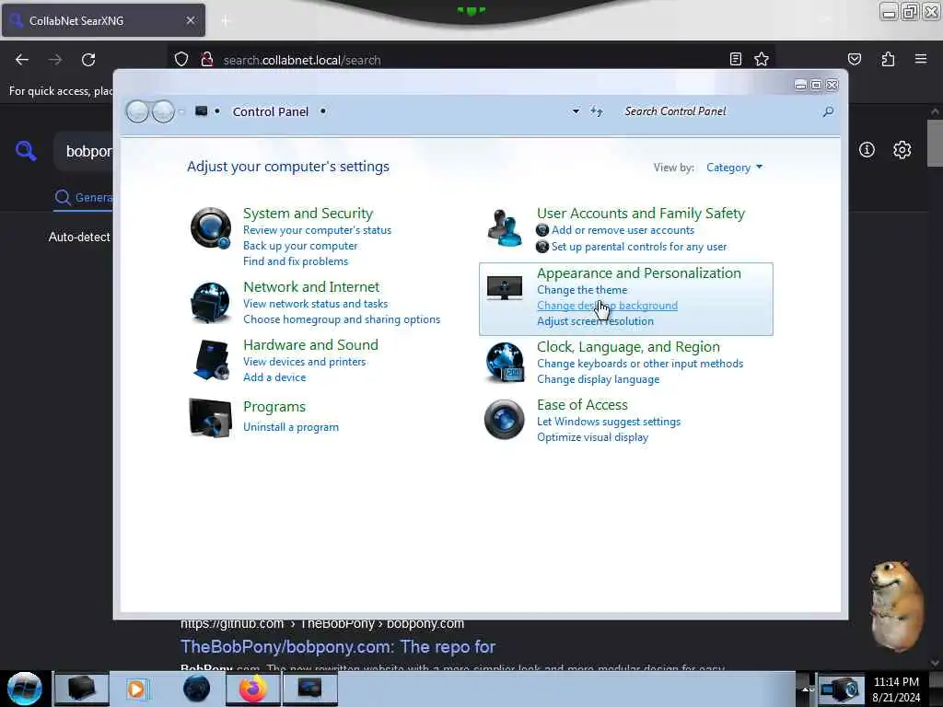This screenshot has width=943, height=707.
Task: Open Firefox shield tracking protection panel
Action: [181, 59]
